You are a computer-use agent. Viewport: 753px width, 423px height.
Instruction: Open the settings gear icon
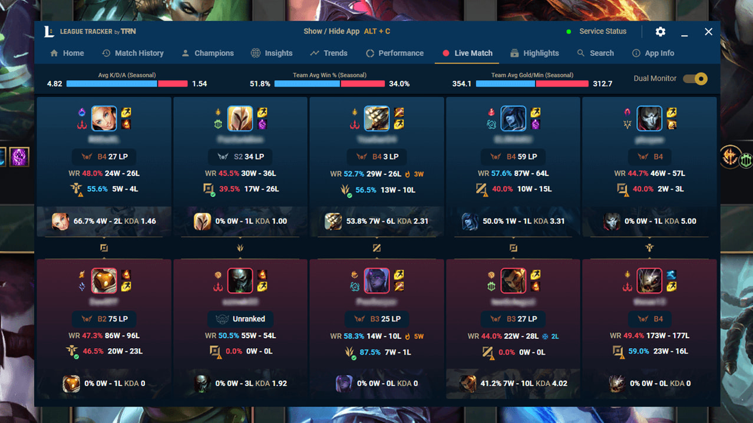click(660, 32)
